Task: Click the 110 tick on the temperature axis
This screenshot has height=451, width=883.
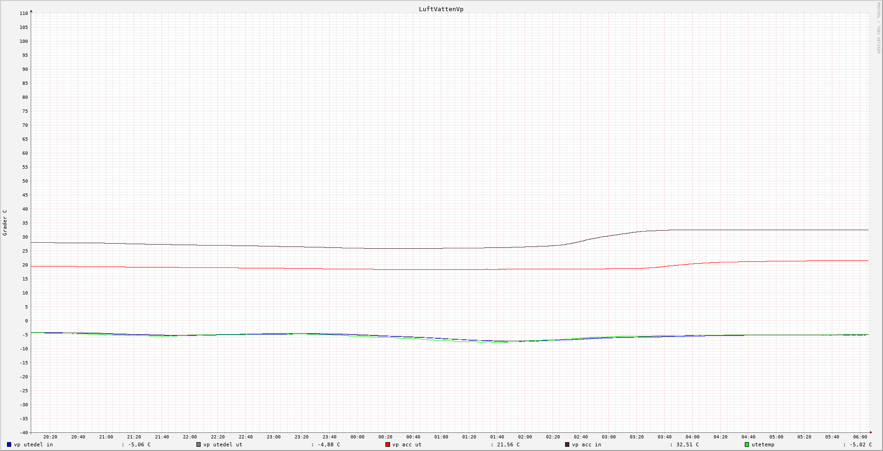Action: (x=24, y=14)
